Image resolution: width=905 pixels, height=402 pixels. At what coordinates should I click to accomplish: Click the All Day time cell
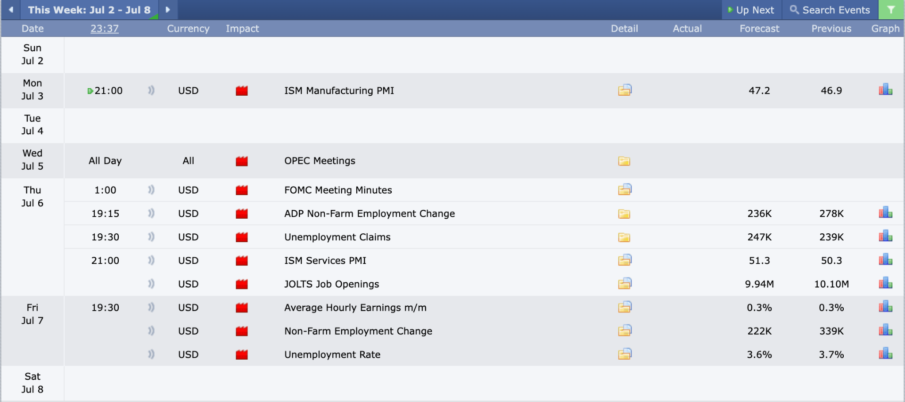(105, 161)
